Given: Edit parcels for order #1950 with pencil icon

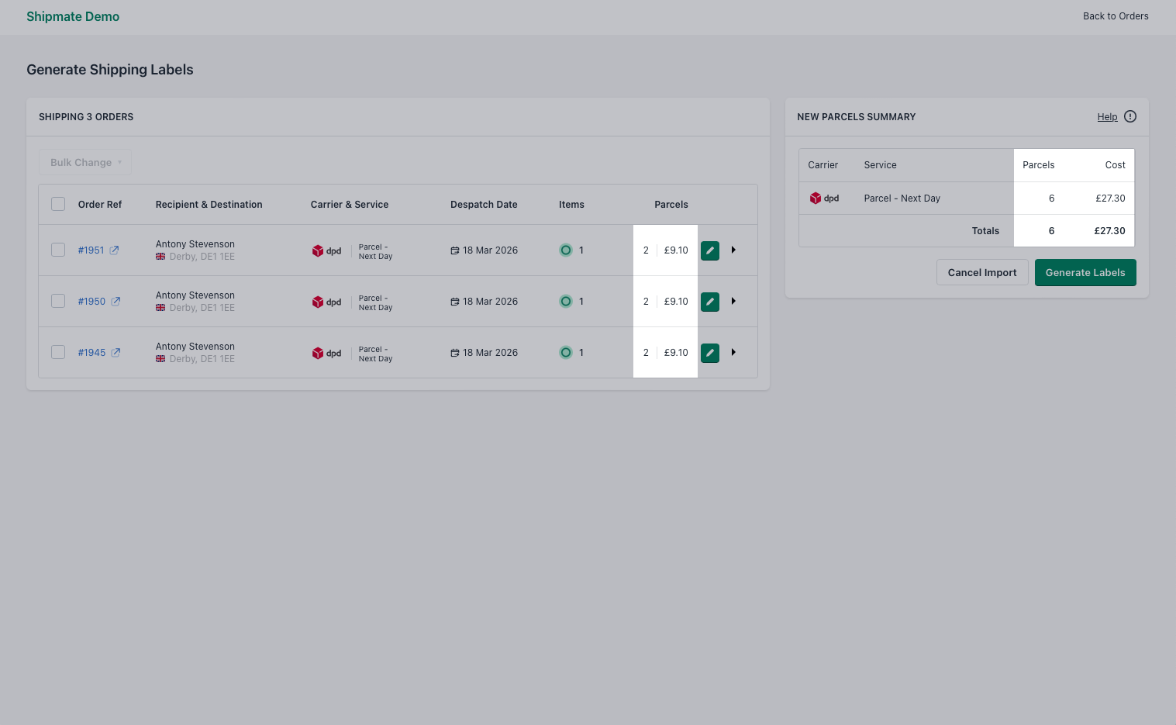Looking at the screenshot, I should point(709,301).
